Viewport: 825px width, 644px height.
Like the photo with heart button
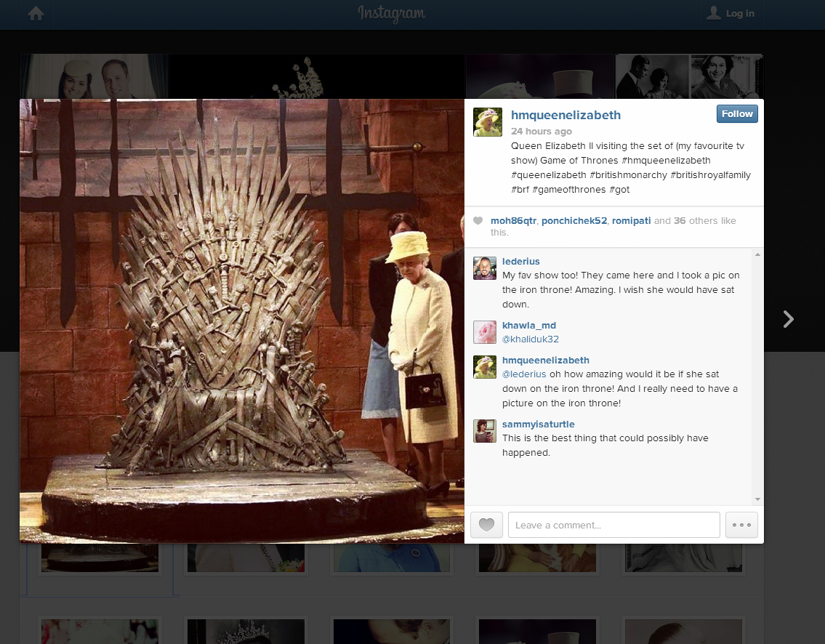click(487, 525)
